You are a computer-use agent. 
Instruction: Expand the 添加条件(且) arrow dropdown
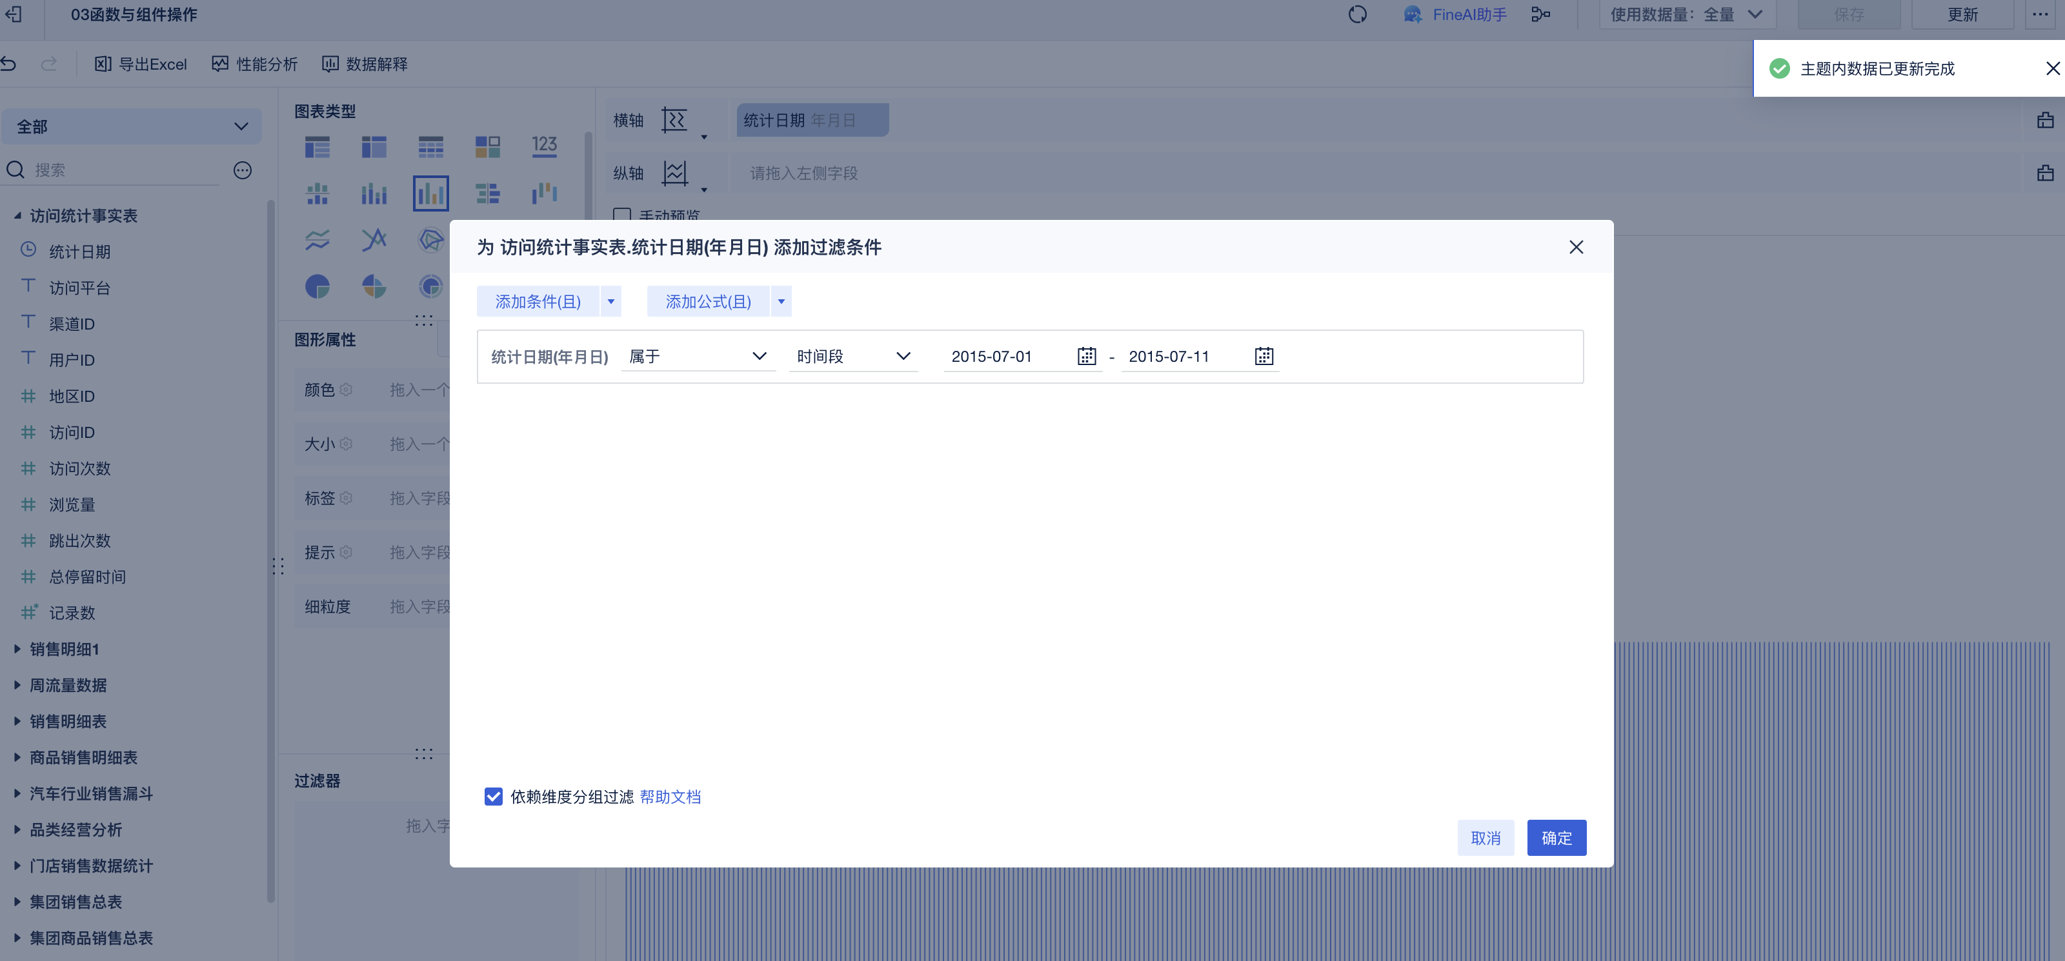point(611,301)
